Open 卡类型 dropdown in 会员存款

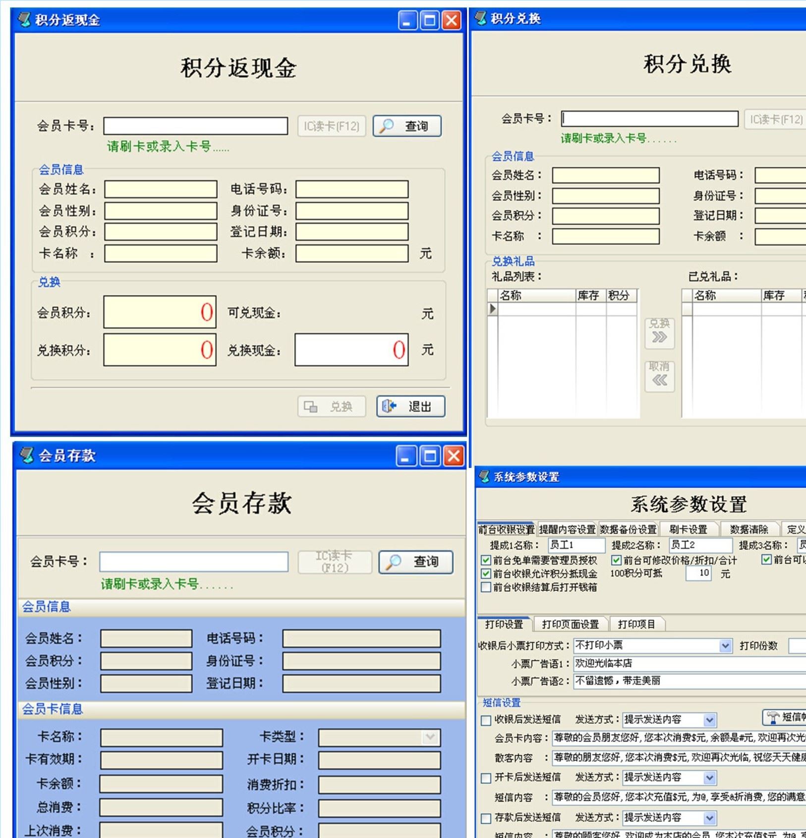430,737
